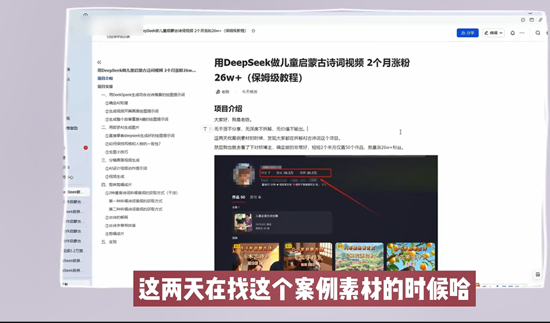Select outline title 用DeepSeek做儿童启蒙古诗词视频

tap(146, 70)
